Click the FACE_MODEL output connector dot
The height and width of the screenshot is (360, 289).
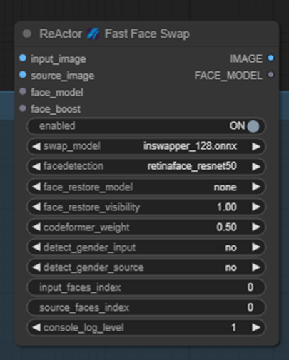(270, 75)
